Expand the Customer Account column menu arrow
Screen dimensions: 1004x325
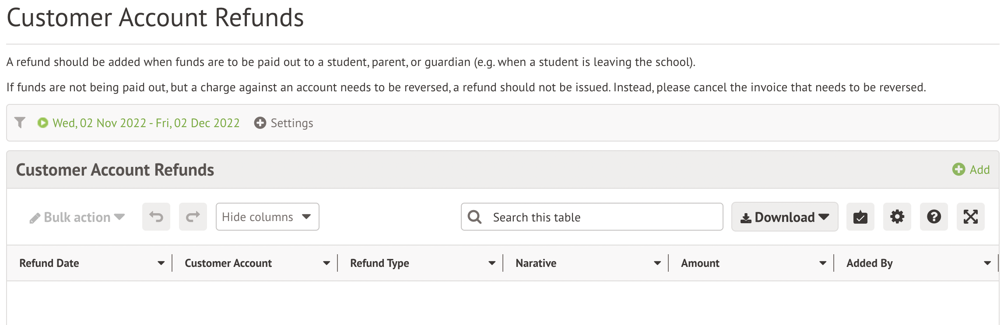326,263
